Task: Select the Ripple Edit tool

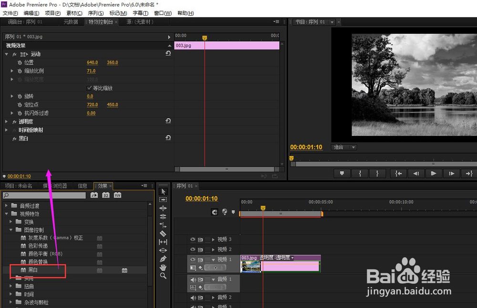Action: (x=163, y=208)
